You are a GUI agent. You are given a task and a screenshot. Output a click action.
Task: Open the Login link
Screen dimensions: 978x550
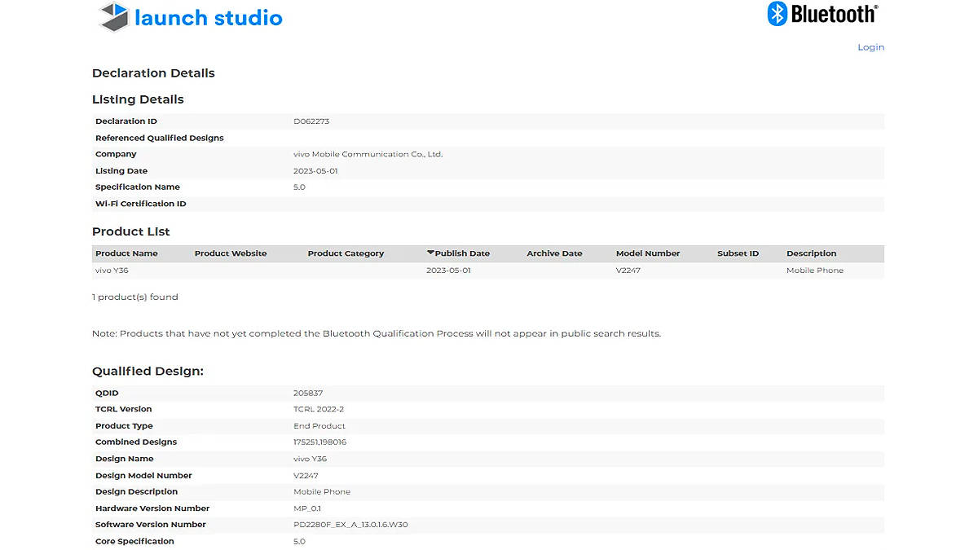click(870, 47)
